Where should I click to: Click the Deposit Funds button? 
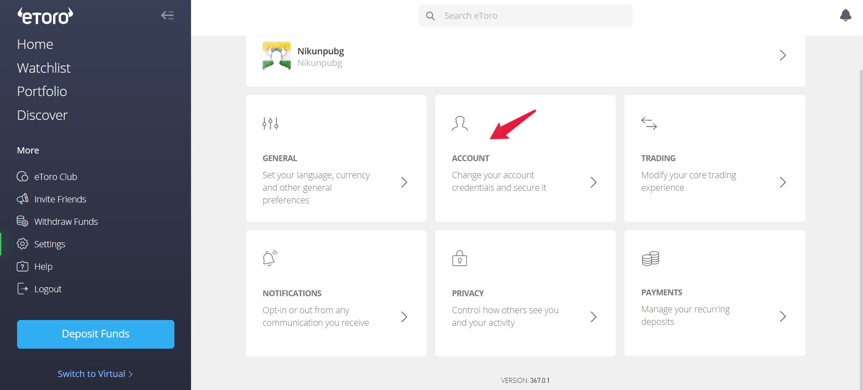[x=96, y=334]
